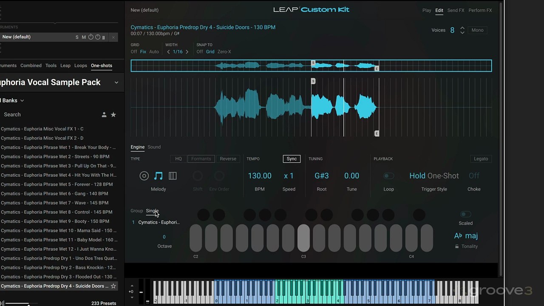The width and height of the screenshot is (544, 306).
Task: Select One-Shot trigger style
Action: pyautogui.click(x=443, y=176)
